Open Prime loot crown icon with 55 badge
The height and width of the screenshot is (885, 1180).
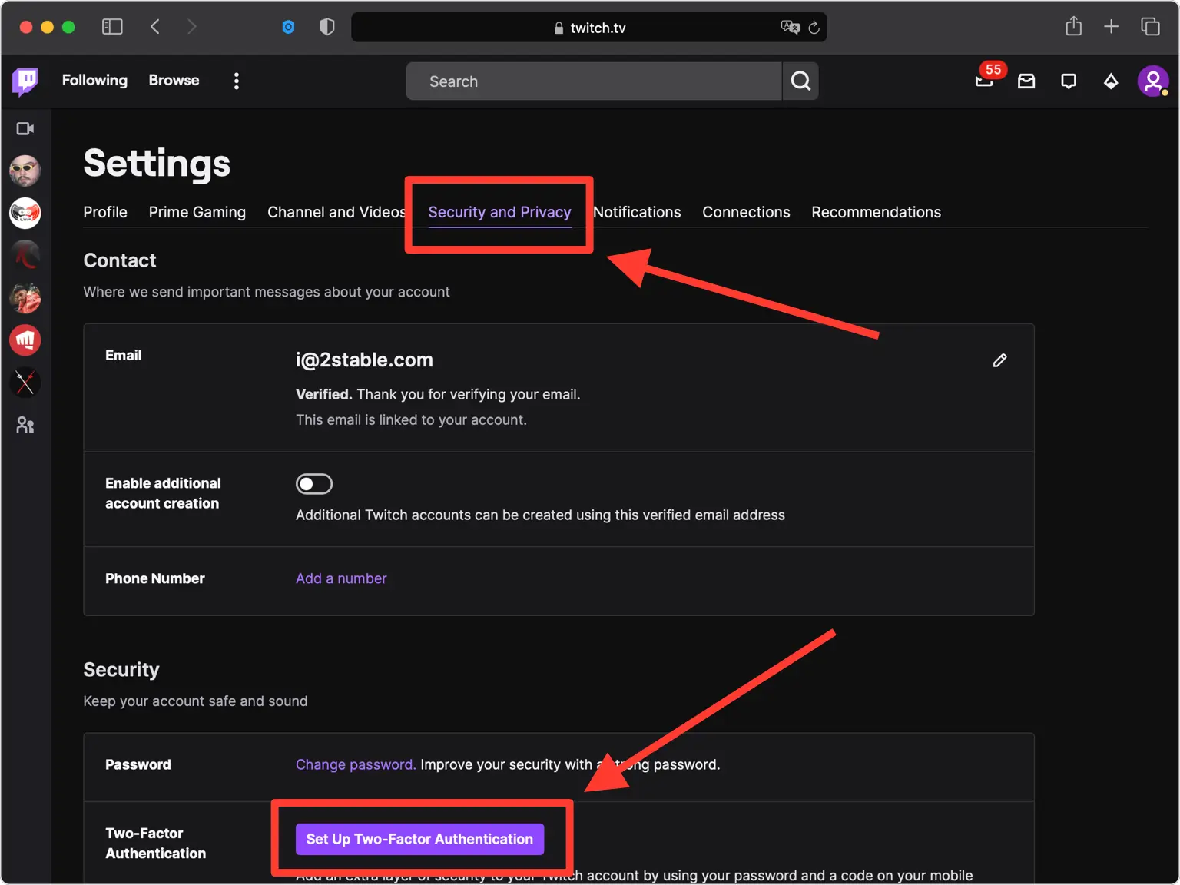[985, 80]
